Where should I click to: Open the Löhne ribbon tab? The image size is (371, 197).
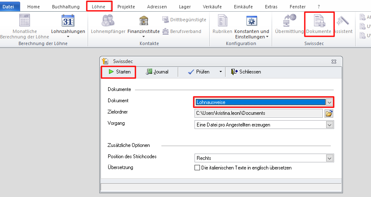click(x=99, y=7)
